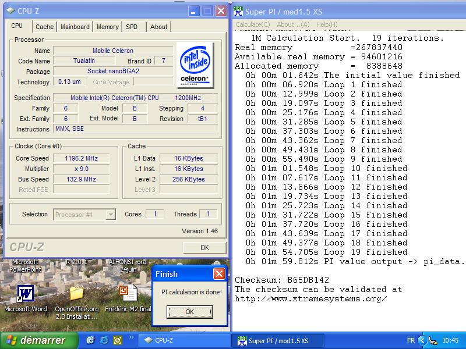Select the CPU tab in CPU-Z
Viewport: 466px width, 349px height.
click(x=17, y=26)
